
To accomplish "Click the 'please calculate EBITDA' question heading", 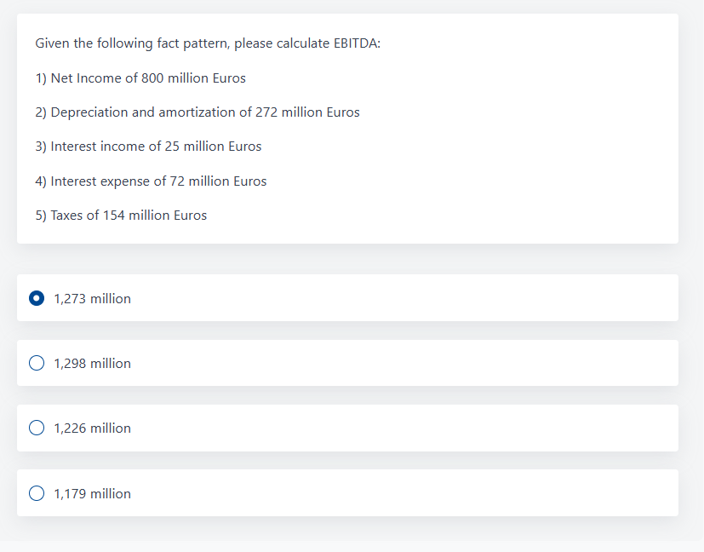I will pos(208,43).
